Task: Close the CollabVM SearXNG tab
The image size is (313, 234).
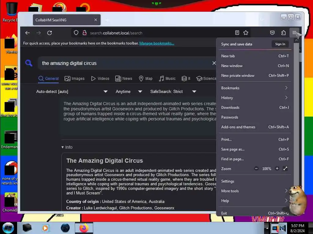Action: click(96, 20)
